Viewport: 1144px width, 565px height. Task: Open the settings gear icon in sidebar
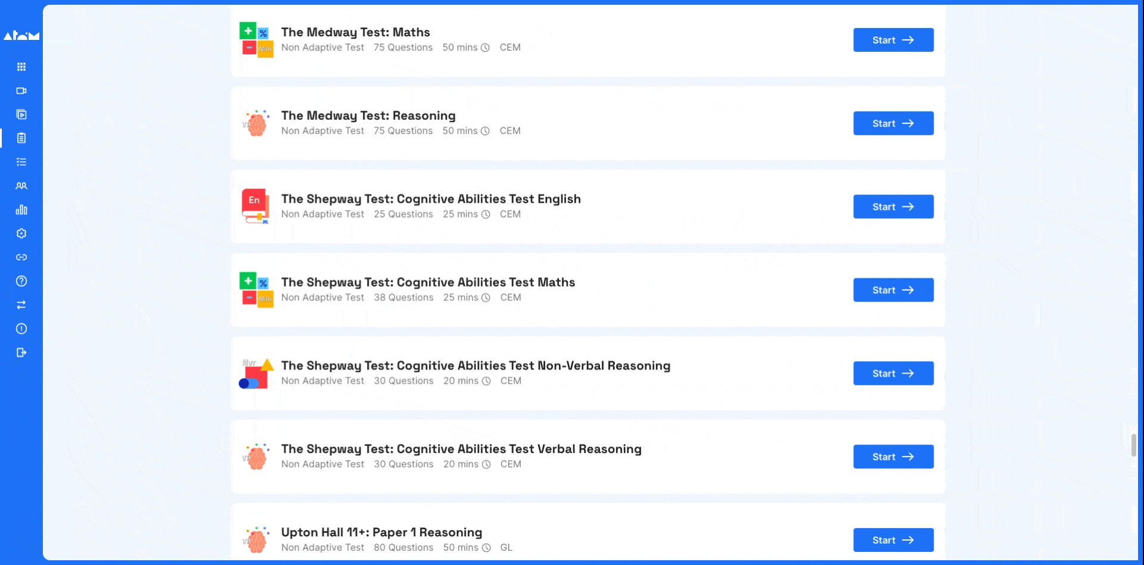coord(21,234)
